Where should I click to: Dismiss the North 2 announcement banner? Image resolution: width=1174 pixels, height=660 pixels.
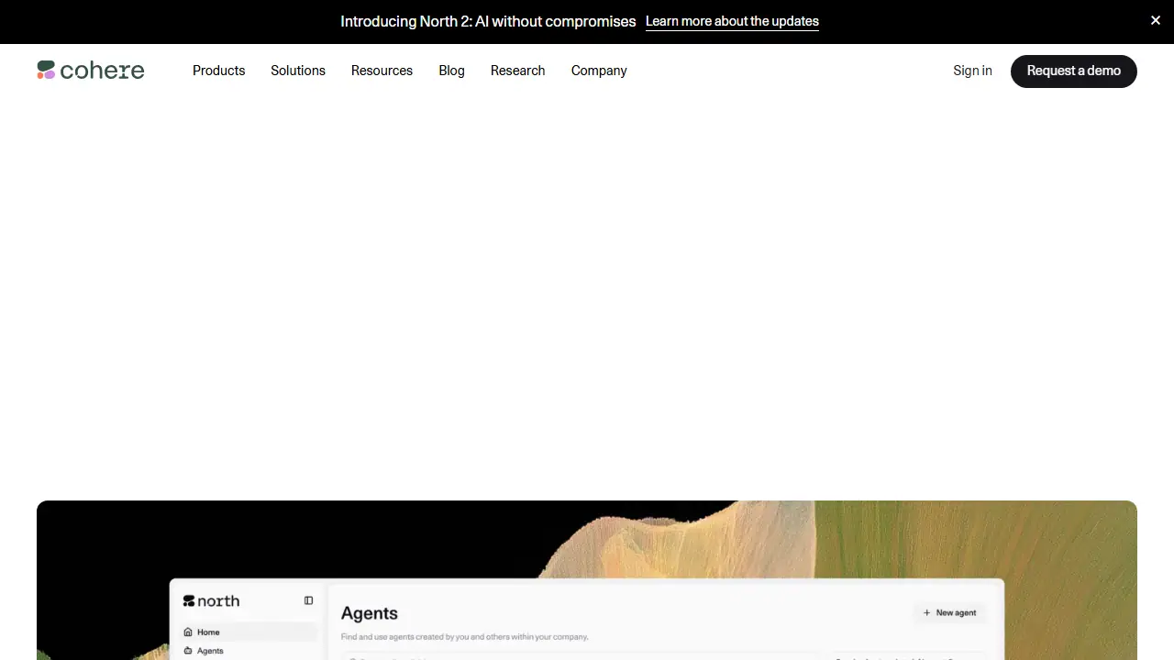[1156, 20]
